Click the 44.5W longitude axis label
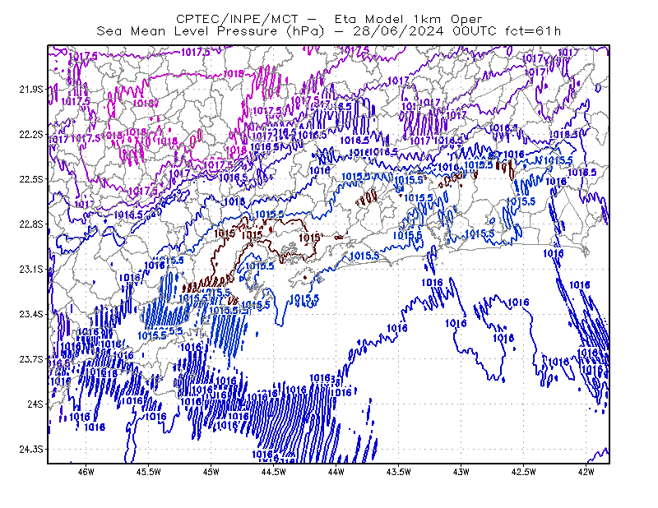 tap(274, 472)
